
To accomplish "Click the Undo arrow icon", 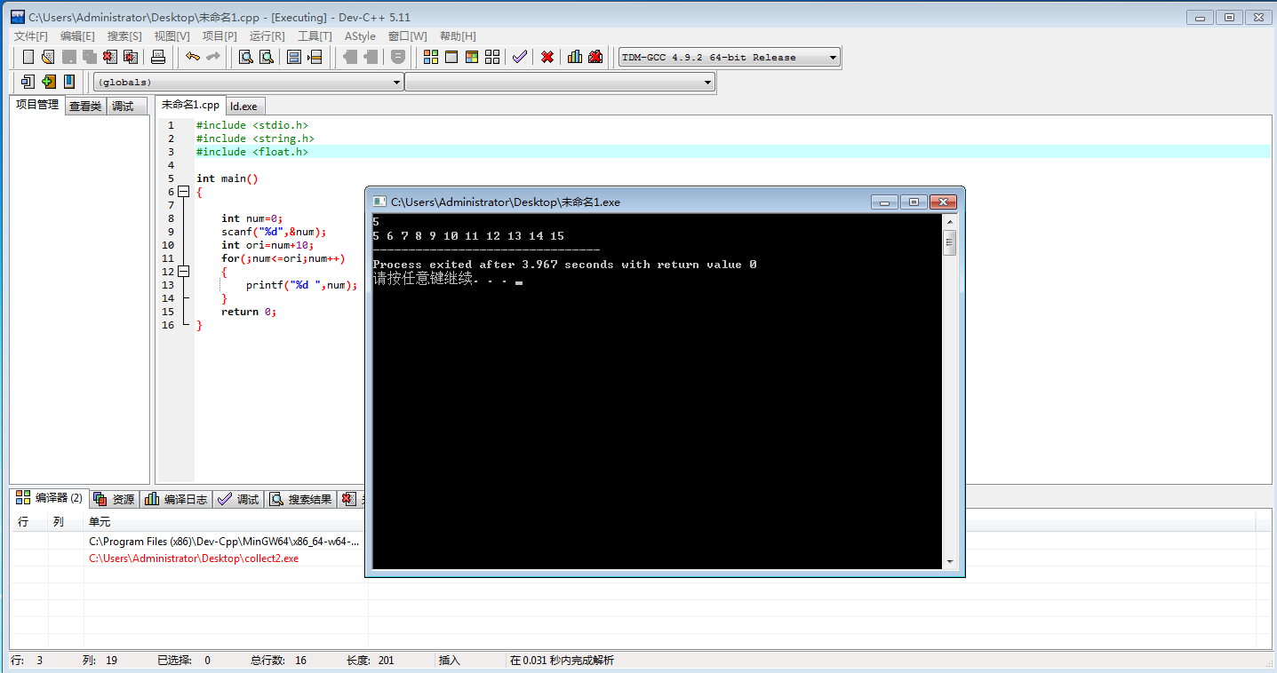I will [192, 57].
